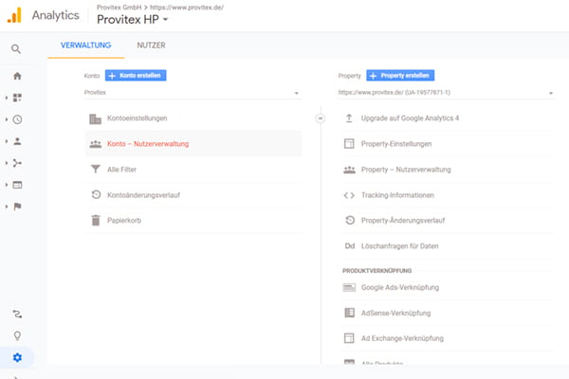Click the Upgrade upload arrow icon
Screen dimensions: 569x379
pos(349,118)
